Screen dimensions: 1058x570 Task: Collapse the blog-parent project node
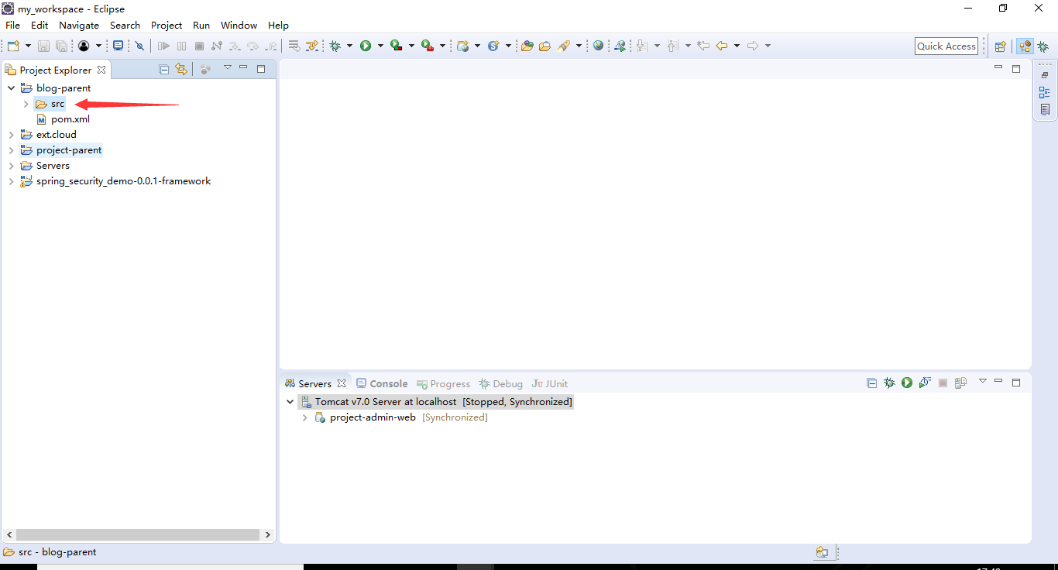tap(11, 88)
